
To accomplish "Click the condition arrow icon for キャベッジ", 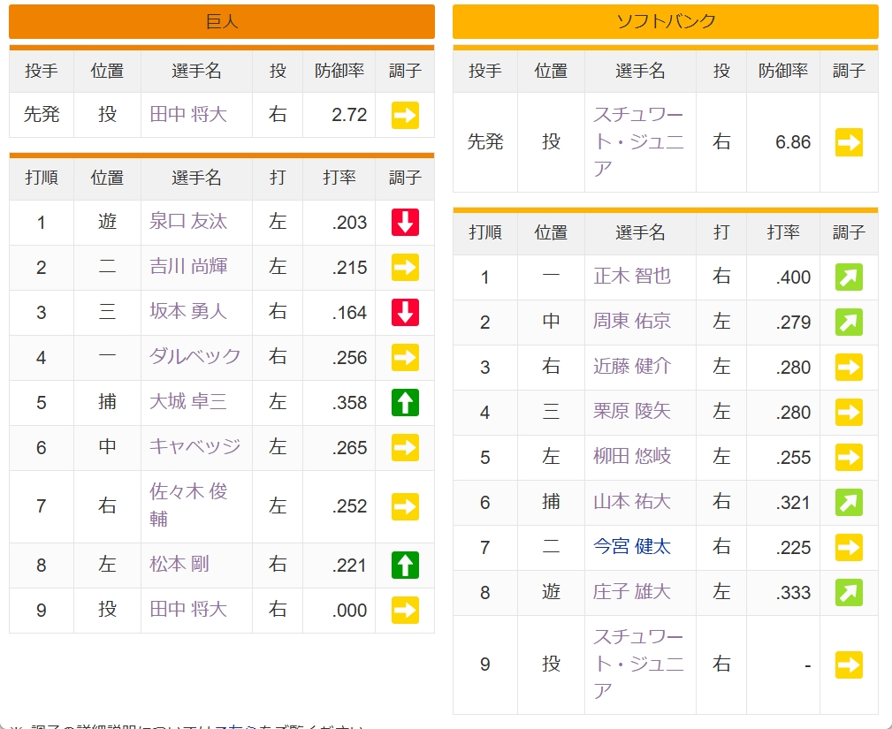I will tap(405, 447).
